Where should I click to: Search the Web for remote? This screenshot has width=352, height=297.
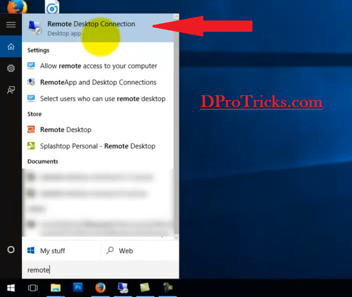point(140,251)
